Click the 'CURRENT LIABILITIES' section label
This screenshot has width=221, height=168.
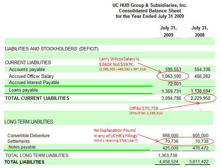click(28, 63)
